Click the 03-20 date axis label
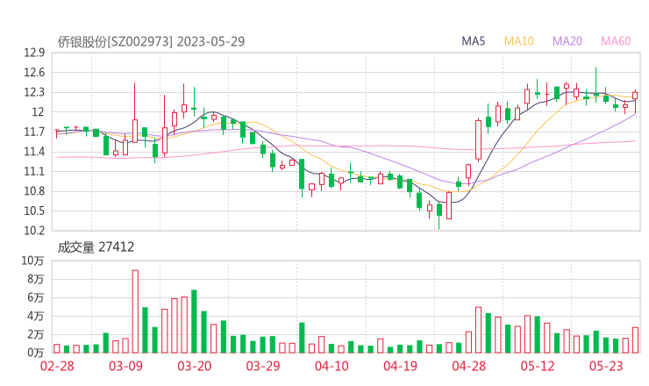649x386 pixels. (195, 366)
